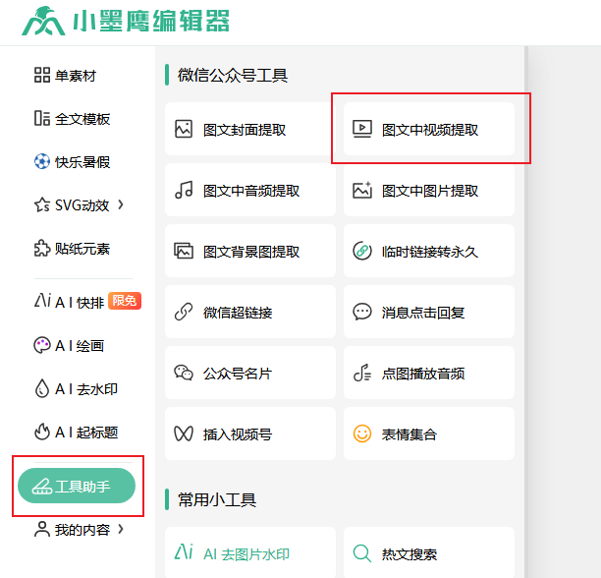Click the 图文背景图提取 stacked image icon

click(184, 251)
